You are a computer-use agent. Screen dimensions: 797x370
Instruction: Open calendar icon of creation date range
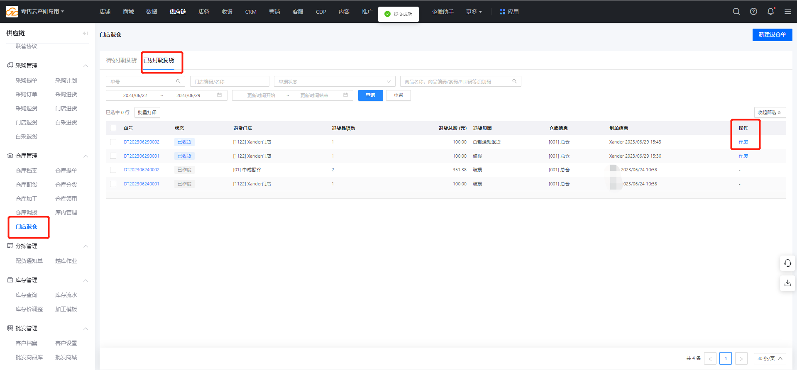(x=219, y=95)
